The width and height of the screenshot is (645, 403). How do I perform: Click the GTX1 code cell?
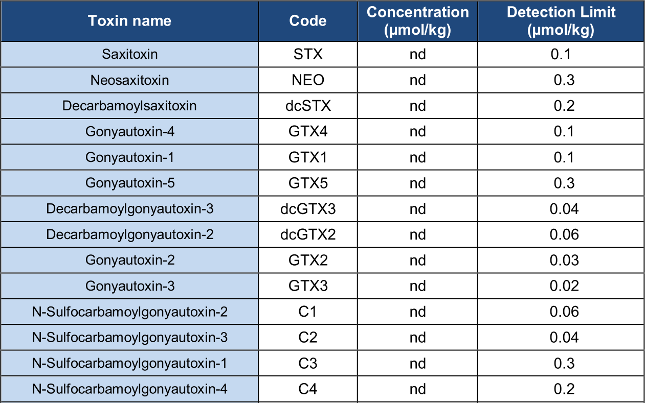tap(308, 157)
